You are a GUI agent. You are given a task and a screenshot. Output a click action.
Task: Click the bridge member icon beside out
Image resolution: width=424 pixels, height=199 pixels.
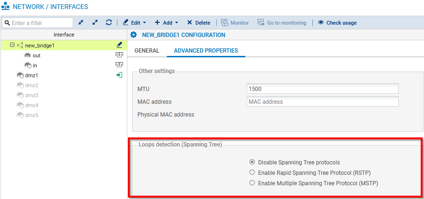pos(119,55)
